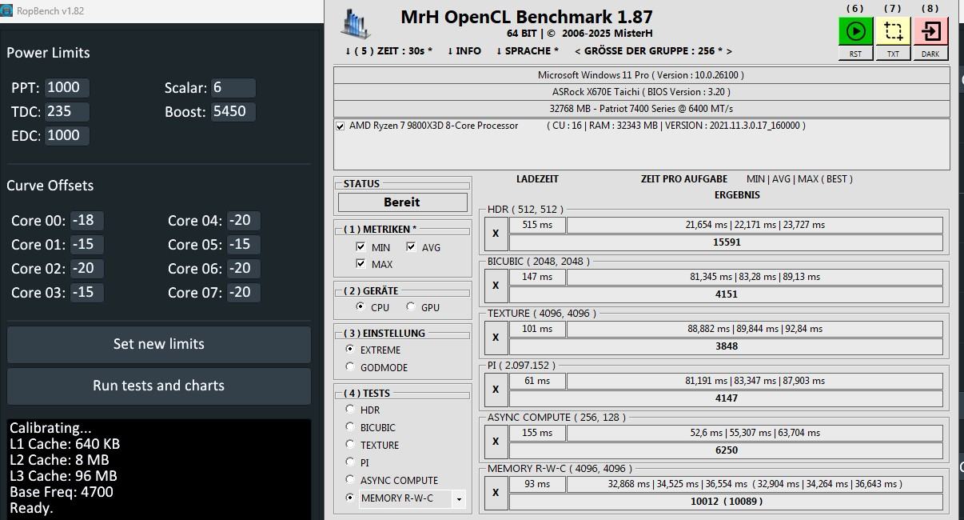Screen dimensions: 964x520
Task: Click the Scalar input field
Action: click(x=233, y=88)
